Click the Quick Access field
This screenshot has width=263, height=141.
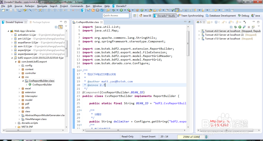click(x=116, y=15)
